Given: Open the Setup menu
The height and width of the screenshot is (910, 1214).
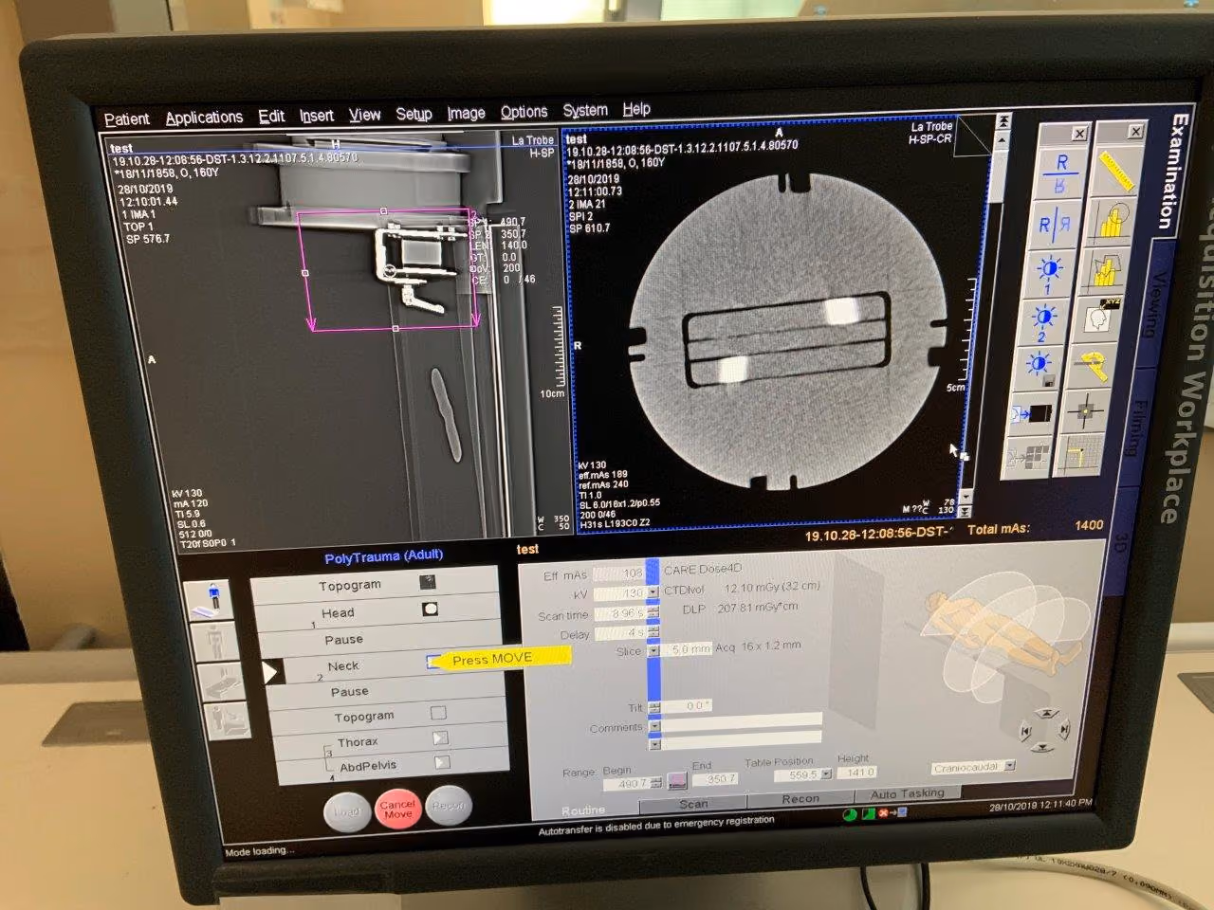Looking at the screenshot, I should pos(414,114).
